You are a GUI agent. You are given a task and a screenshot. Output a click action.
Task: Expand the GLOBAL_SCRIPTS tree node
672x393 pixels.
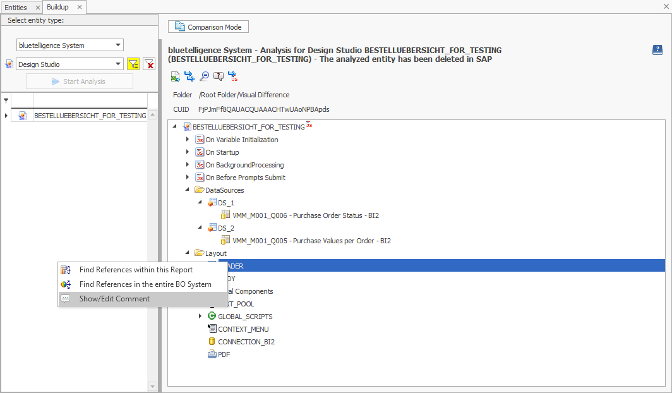coord(201,316)
